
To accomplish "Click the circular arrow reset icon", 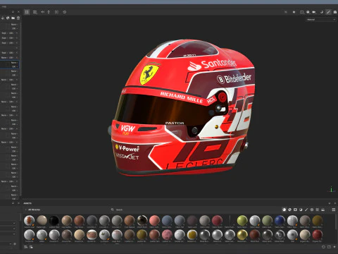I will coord(64,12).
